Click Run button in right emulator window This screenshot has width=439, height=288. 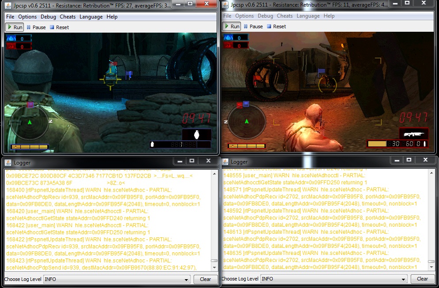point(231,26)
